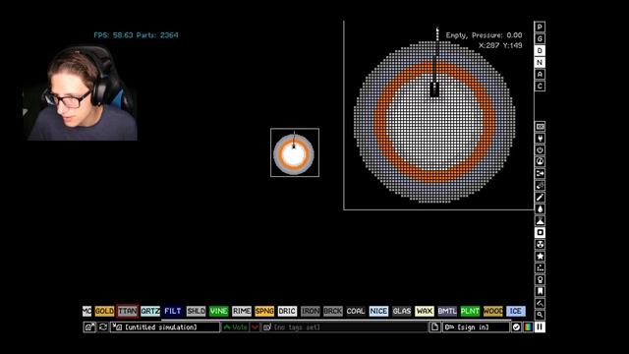Select the WOOD element
This screenshot has height=354, width=629.
[x=493, y=311]
